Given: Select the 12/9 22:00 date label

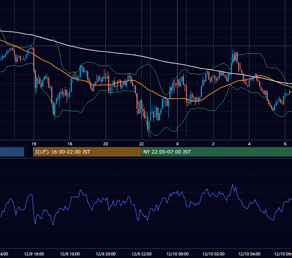Looking at the screenshot, I should pyautogui.click(x=142, y=254).
